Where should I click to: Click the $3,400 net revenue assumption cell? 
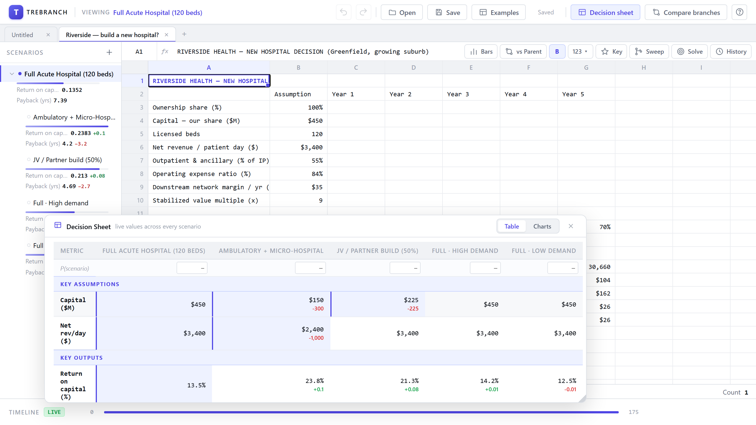pyautogui.click(x=298, y=147)
